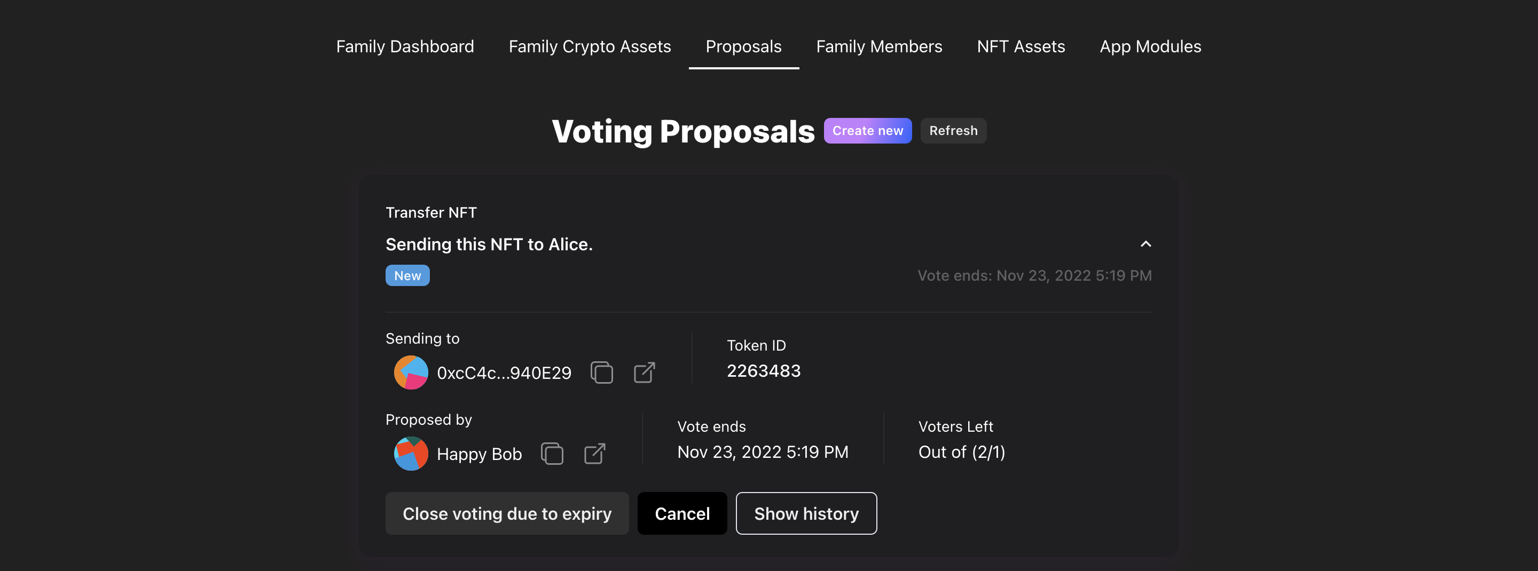Image resolution: width=1538 pixels, height=571 pixels.
Task: Switch to Family Crypto Assets tab
Action: pyautogui.click(x=589, y=46)
